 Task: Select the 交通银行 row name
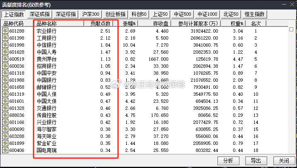pos(46,108)
